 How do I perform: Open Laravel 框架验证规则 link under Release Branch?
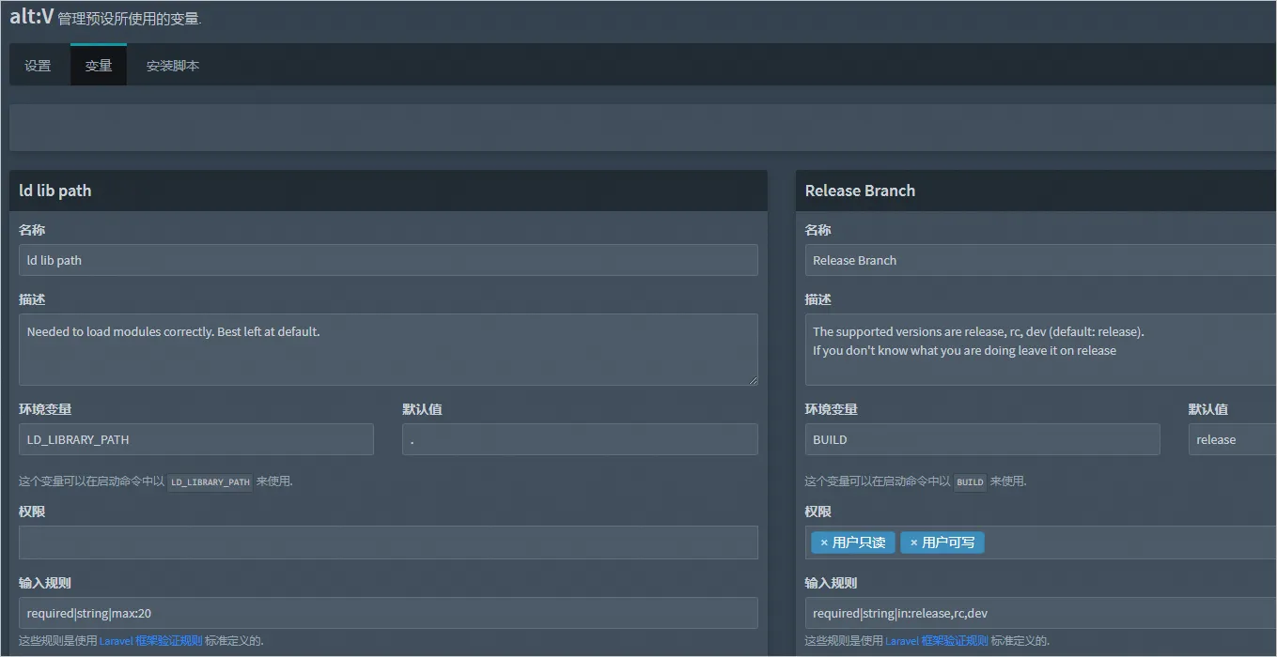click(x=936, y=641)
